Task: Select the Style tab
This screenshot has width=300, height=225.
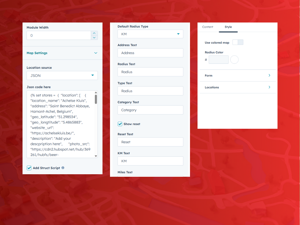Action: coord(228,27)
